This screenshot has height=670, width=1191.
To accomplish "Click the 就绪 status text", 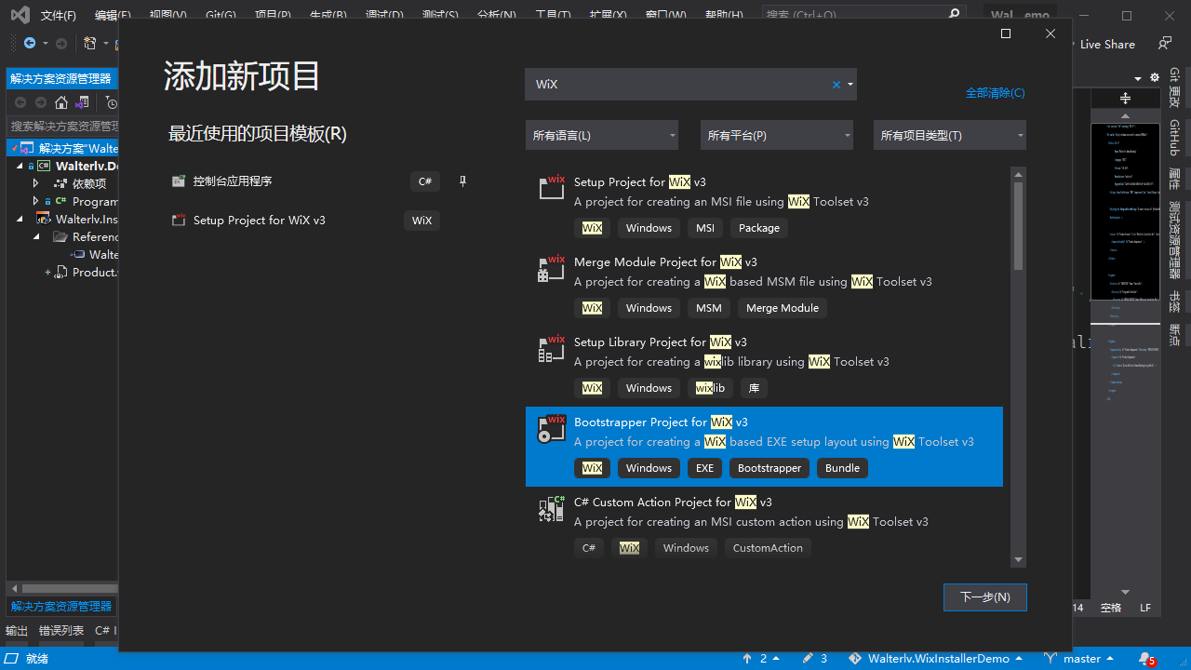I will point(37,659).
